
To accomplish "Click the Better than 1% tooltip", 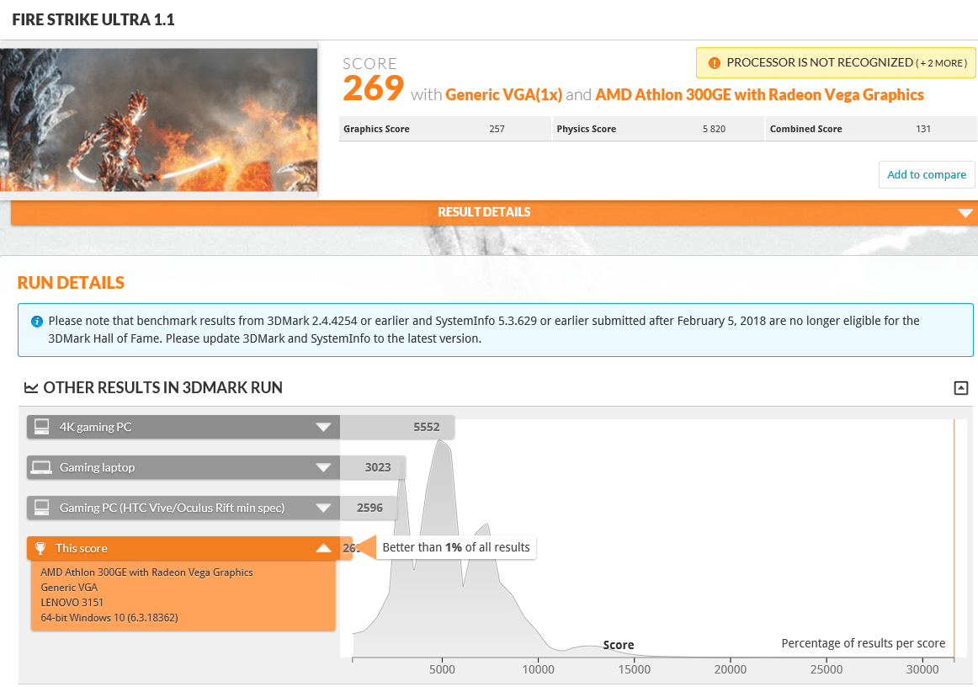I will [x=455, y=547].
